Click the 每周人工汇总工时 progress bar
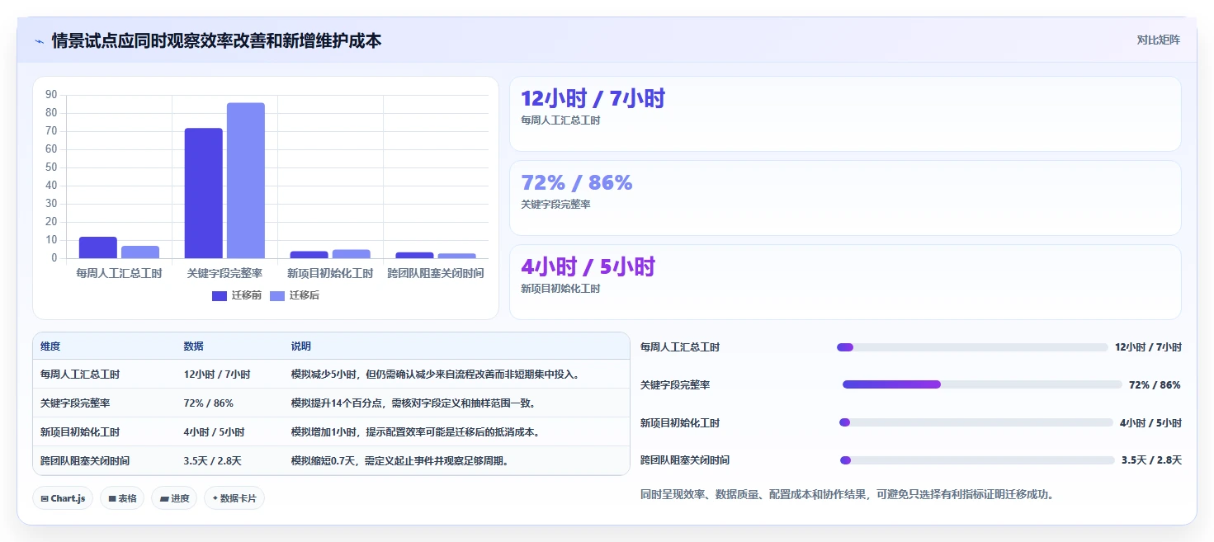Screen dimensions: 1214x542 (x=972, y=347)
